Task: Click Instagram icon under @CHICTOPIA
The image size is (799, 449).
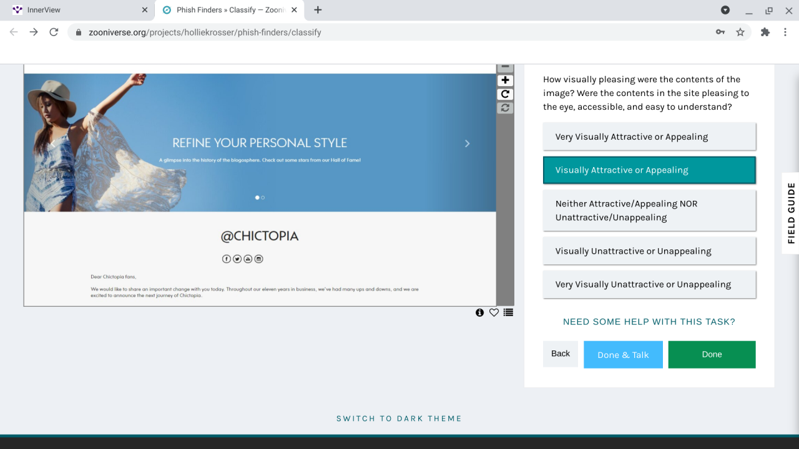Action: [258, 259]
